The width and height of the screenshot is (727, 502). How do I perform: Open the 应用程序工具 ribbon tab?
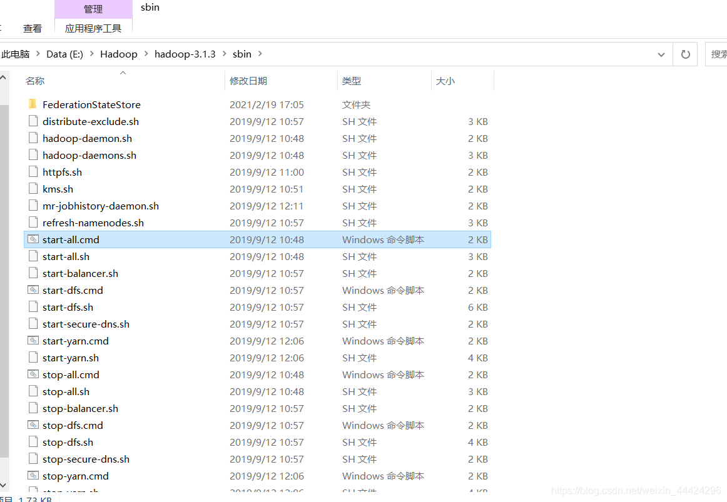pyautogui.click(x=93, y=28)
